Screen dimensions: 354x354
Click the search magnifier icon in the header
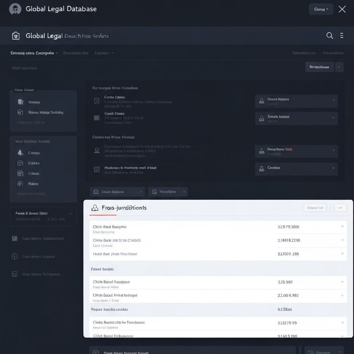point(329,35)
